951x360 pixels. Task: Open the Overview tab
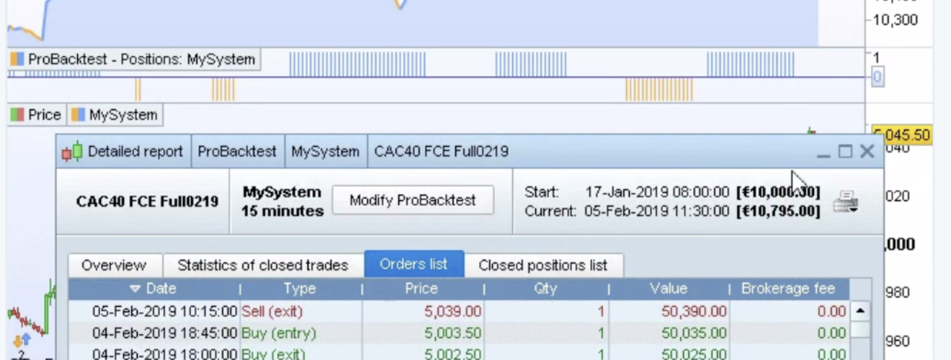114,265
